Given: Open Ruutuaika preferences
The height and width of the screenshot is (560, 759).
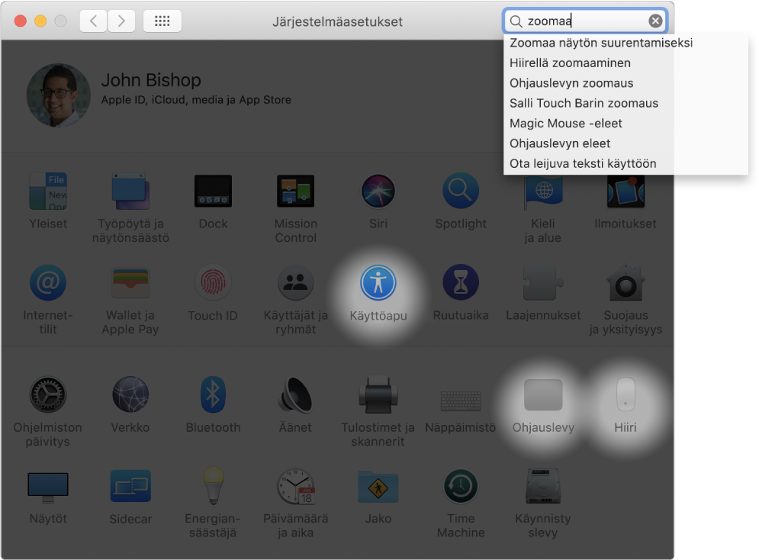Looking at the screenshot, I should (461, 282).
